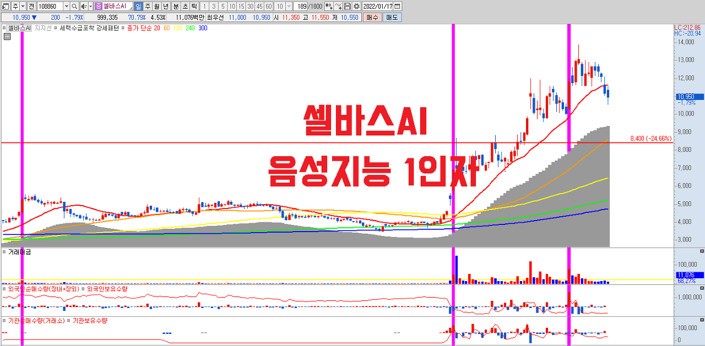Click the blue 300 moving average label
This screenshot has width=705, height=346.
203,28
